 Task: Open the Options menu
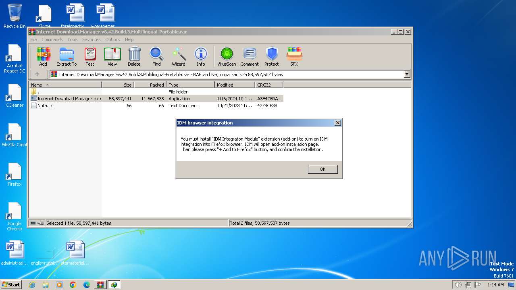coord(113,39)
